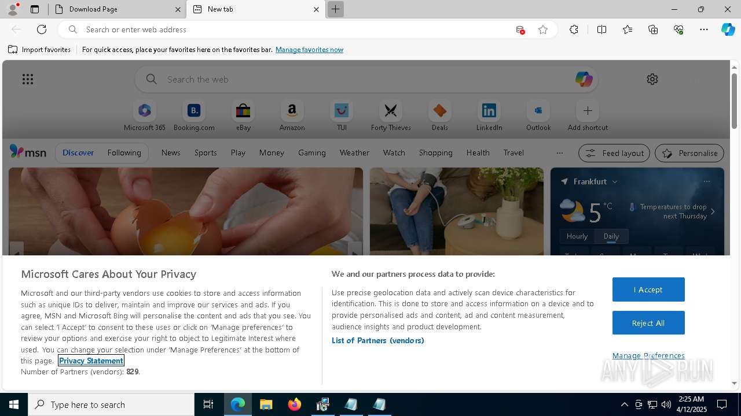Screen dimensions: 741x416
Task: Expand more MSN categories ellipsis
Action: click(559, 153)
